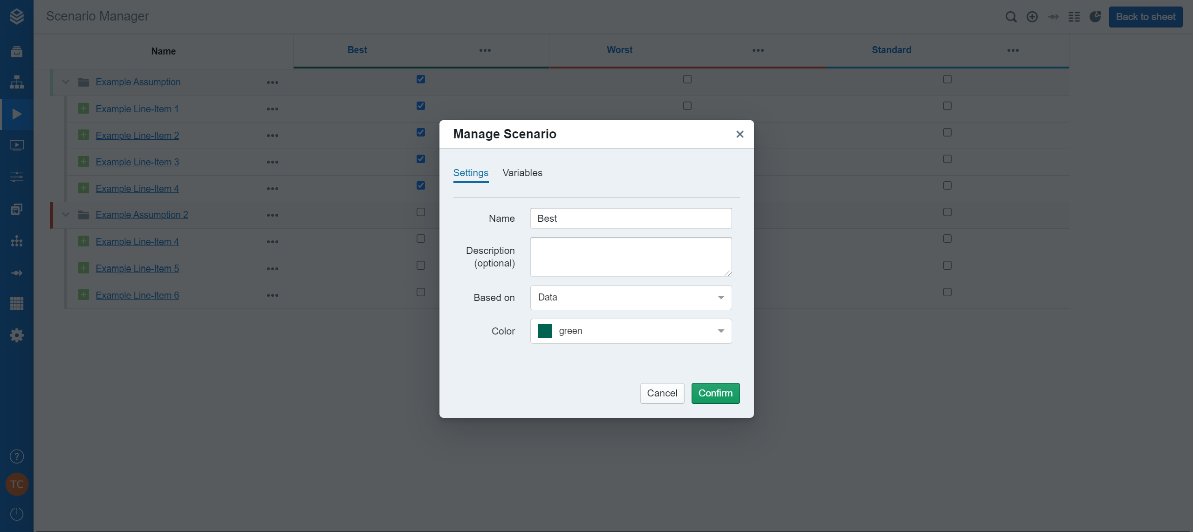This screenshot has width=1193, height=532.
Task: Click the green color swatch
Action: pos(545,331)
